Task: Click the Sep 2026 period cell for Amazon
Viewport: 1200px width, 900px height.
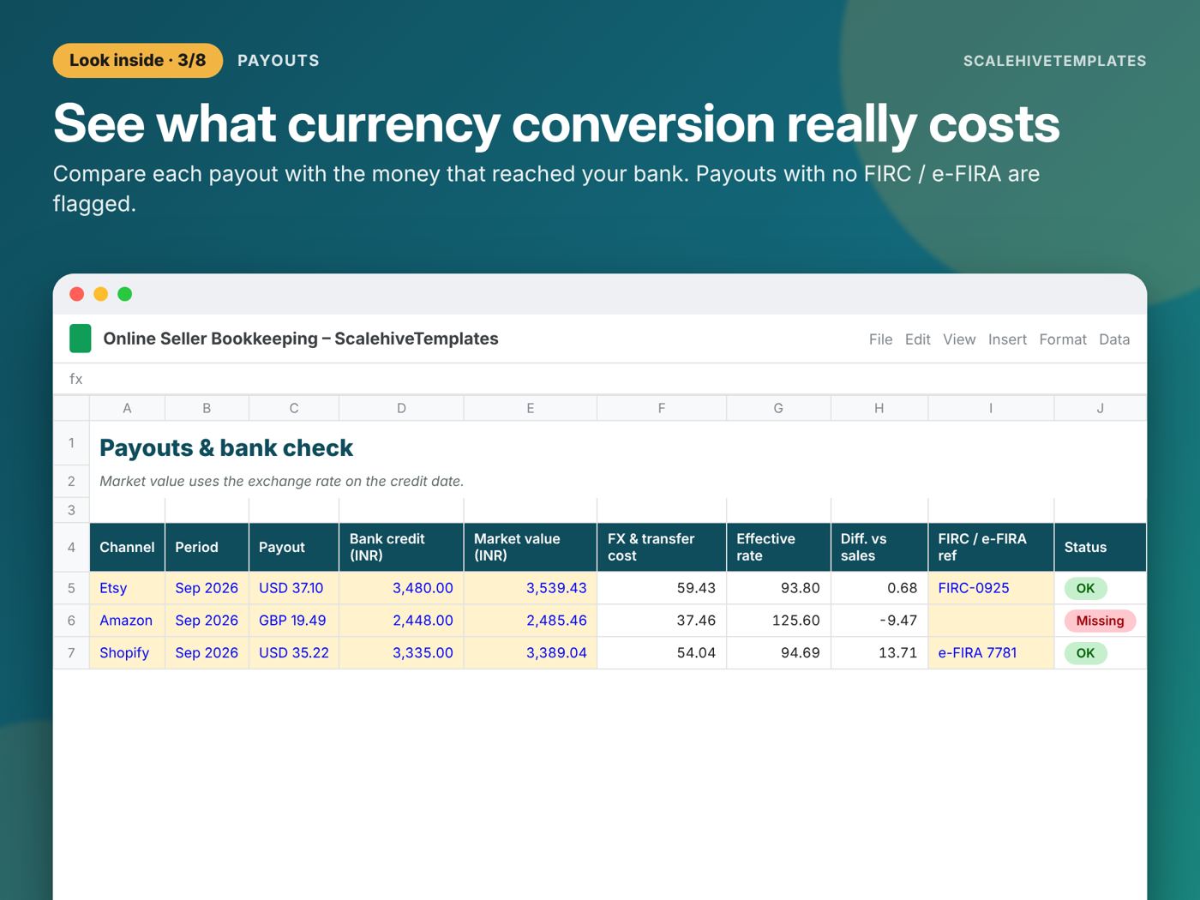Action: pos(207,621)
